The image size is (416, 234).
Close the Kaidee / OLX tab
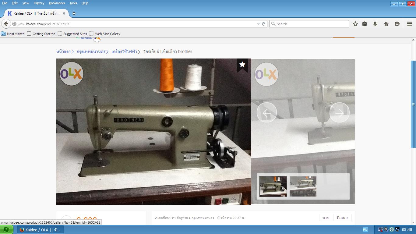pos(64,13)
